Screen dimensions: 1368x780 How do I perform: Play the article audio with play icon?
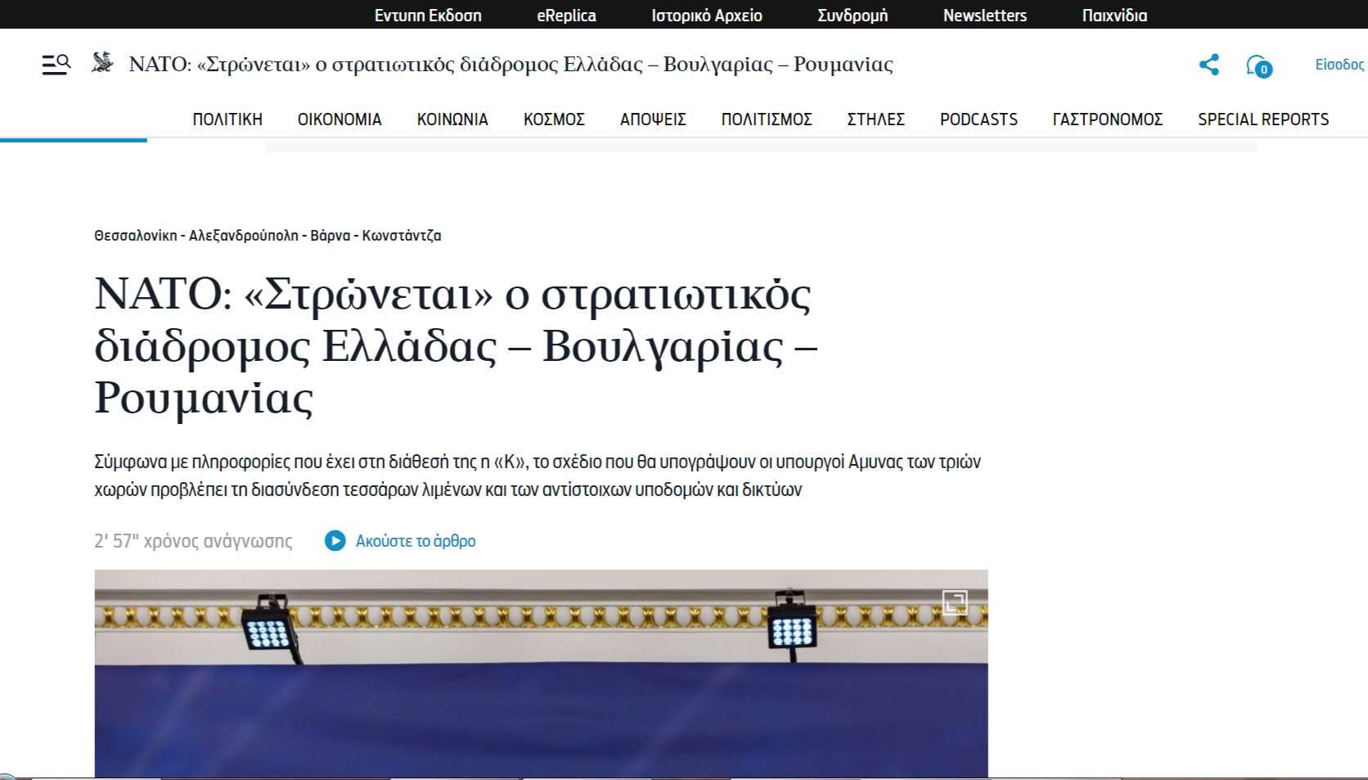point(335,541)
